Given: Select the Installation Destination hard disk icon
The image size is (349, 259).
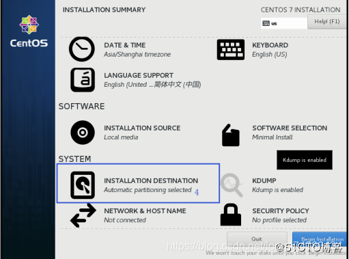Looking at the screenshot, I should pos(83,185).
